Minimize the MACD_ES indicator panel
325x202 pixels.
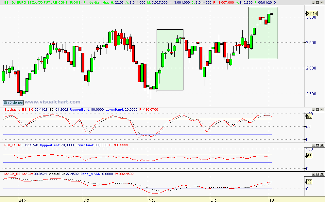click(313, 173)
